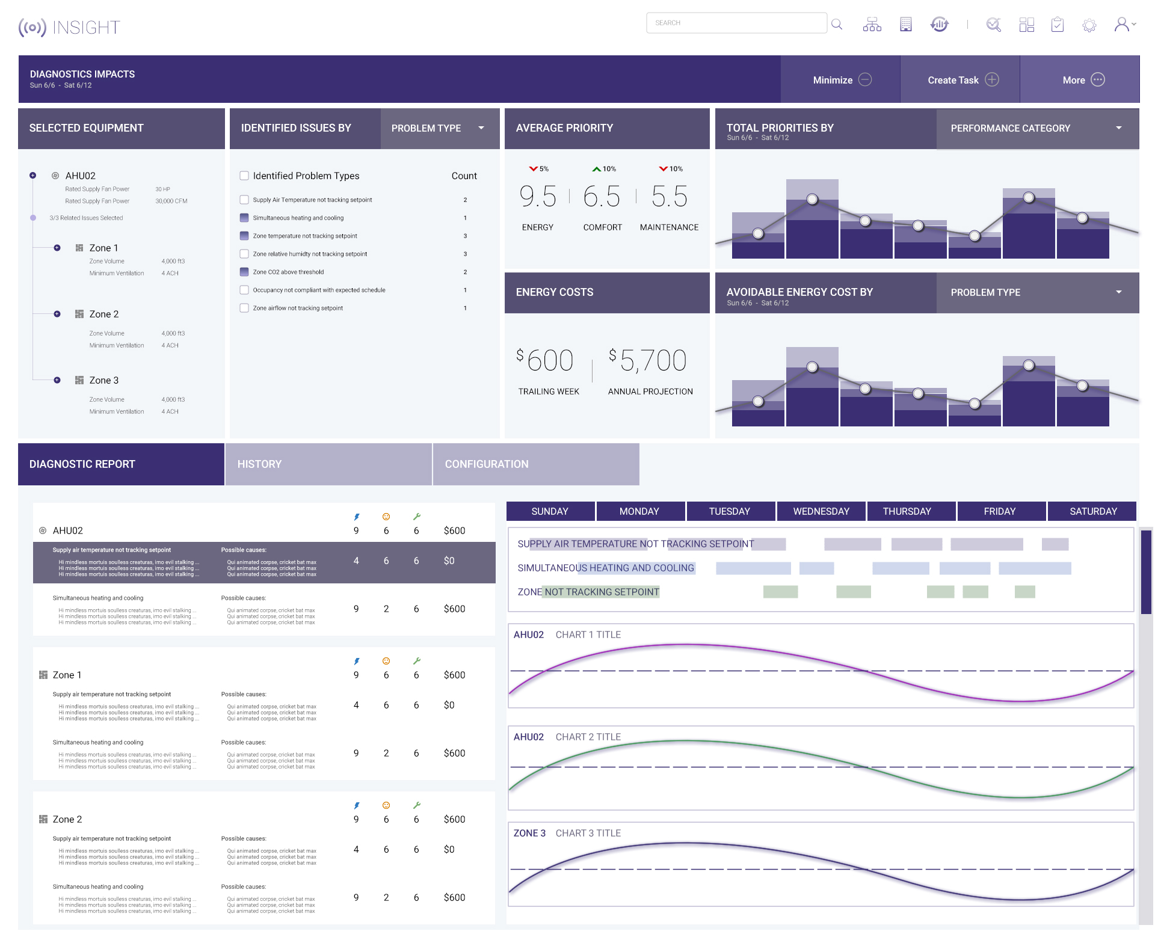Screen dimensions: 1155x931
Task: Open the Performance Category dropdown
Action: point(1036,128)
